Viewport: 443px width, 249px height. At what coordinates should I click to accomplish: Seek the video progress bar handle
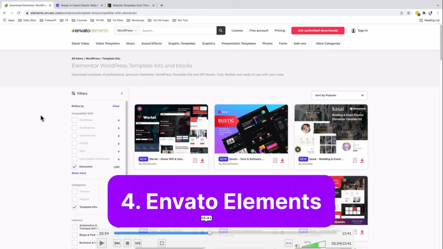click(x=210, y=233)
